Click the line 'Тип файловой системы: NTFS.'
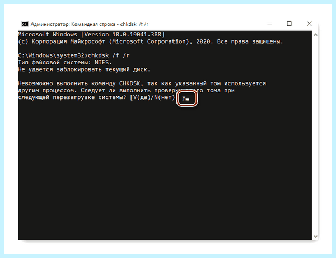Screen dimensions: 336x258 point(65,62)
